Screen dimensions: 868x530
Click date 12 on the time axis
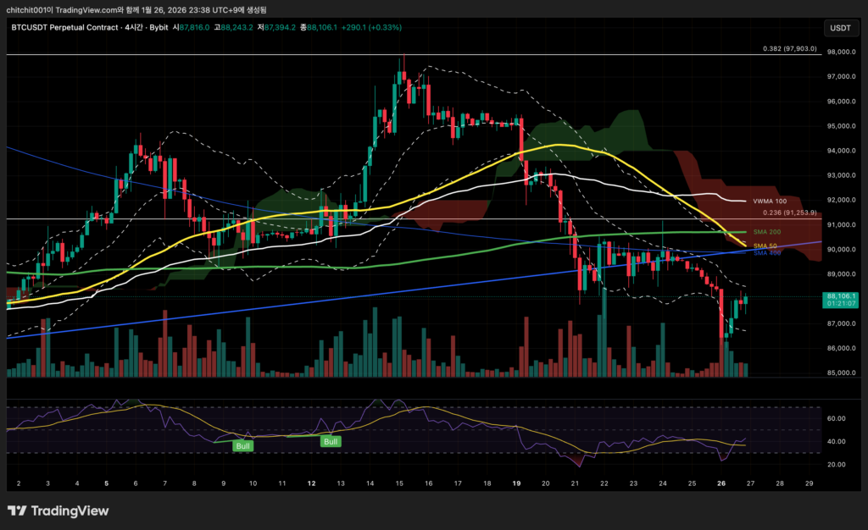pyautogui.click(x=312, y=483)
